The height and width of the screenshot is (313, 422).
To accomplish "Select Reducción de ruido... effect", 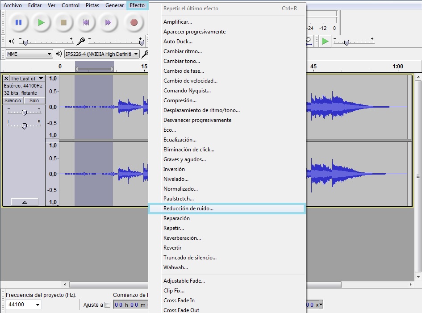I will 226,209.
